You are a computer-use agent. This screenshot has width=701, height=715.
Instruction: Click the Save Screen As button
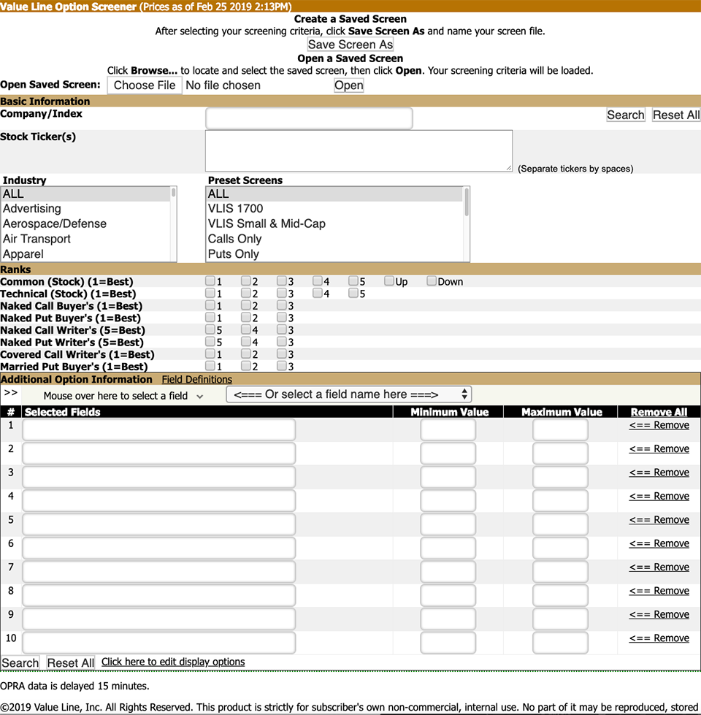350,45
